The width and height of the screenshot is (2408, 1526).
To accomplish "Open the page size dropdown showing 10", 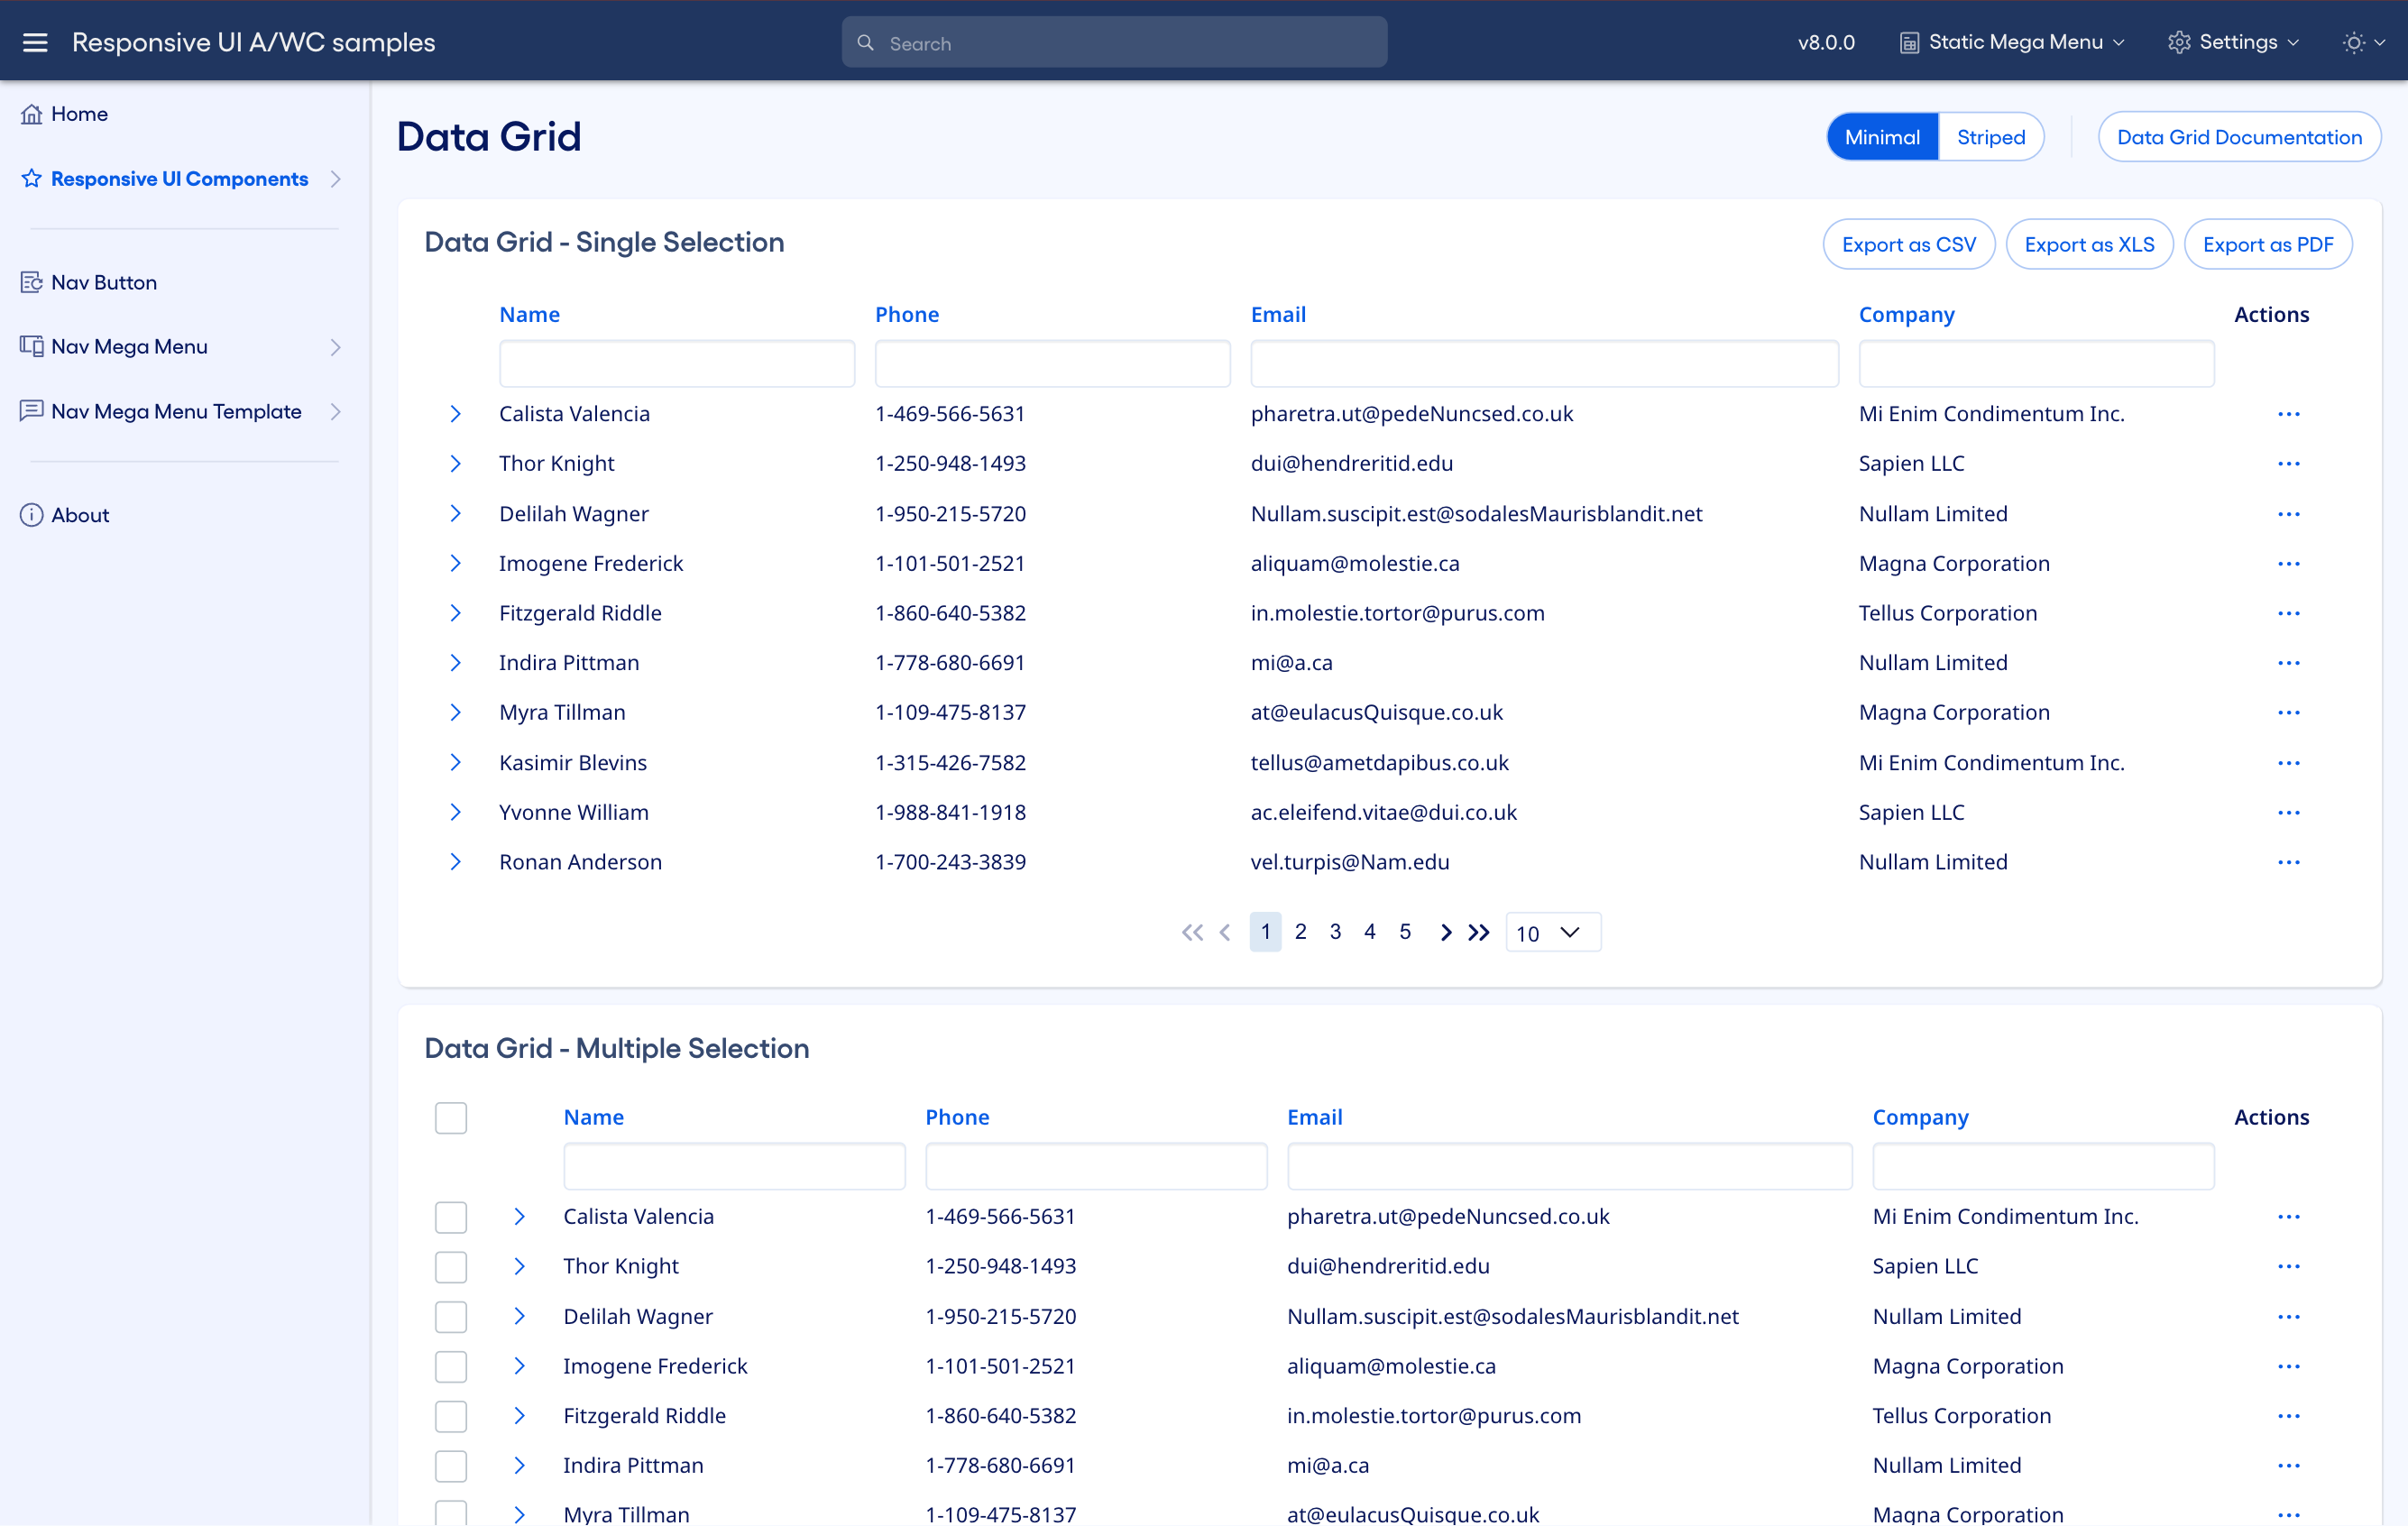I will [1551, 932].
